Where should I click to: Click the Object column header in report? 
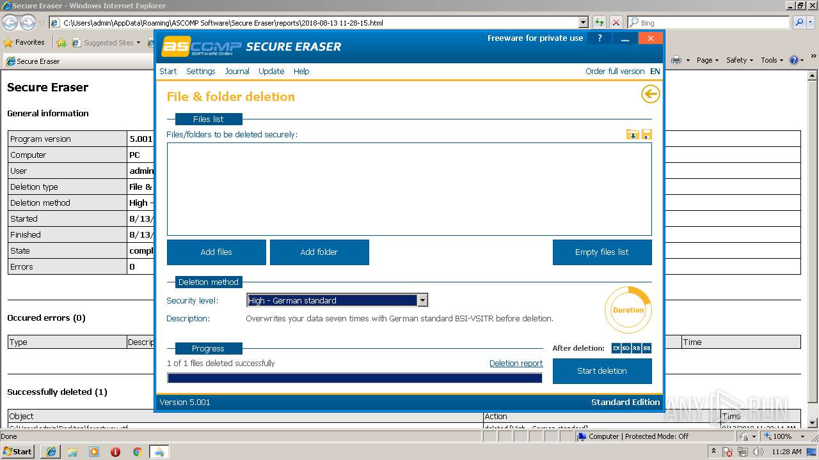click(246, 416)
